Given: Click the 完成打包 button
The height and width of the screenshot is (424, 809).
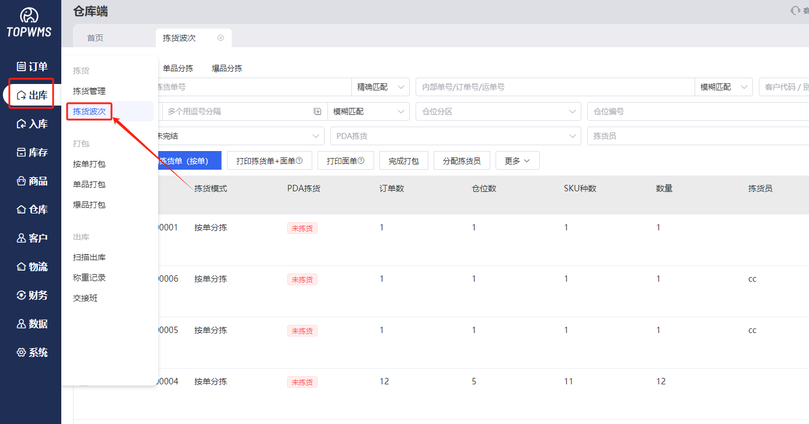Looking at the screenshot, I should 404,161.
